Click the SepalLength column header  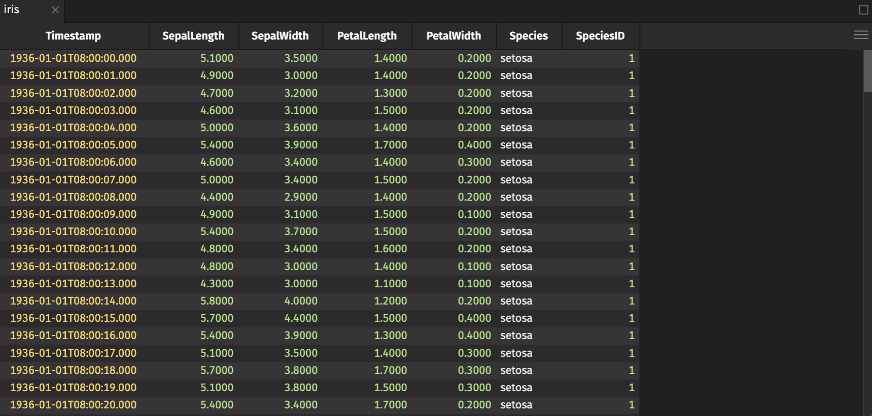tap(193, 36)
